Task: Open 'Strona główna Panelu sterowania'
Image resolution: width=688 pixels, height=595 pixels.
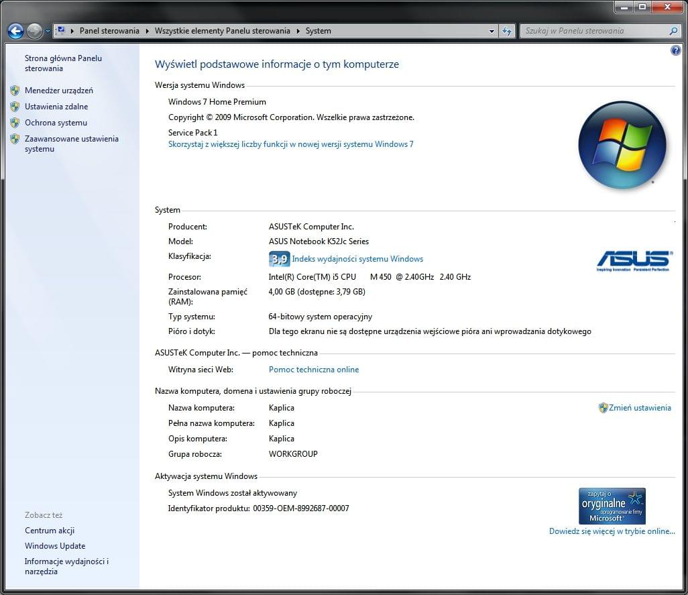Action: pyautogui.click(x=63, y=63)
